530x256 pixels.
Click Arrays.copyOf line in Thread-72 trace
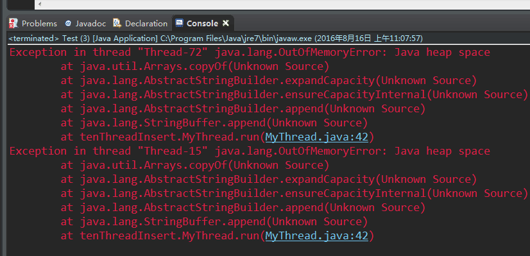195,67
